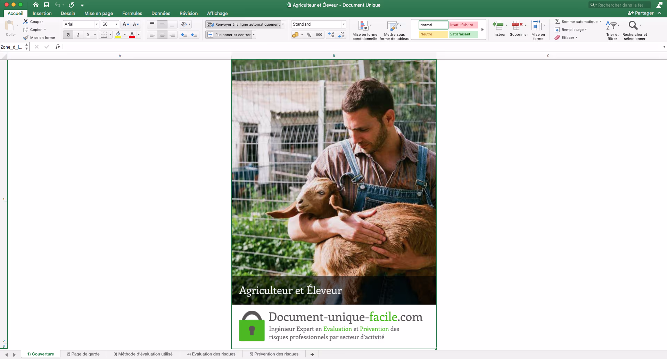Open the Arial font name dropdown
Screen dimensions: 667x359
pos(97,24)
